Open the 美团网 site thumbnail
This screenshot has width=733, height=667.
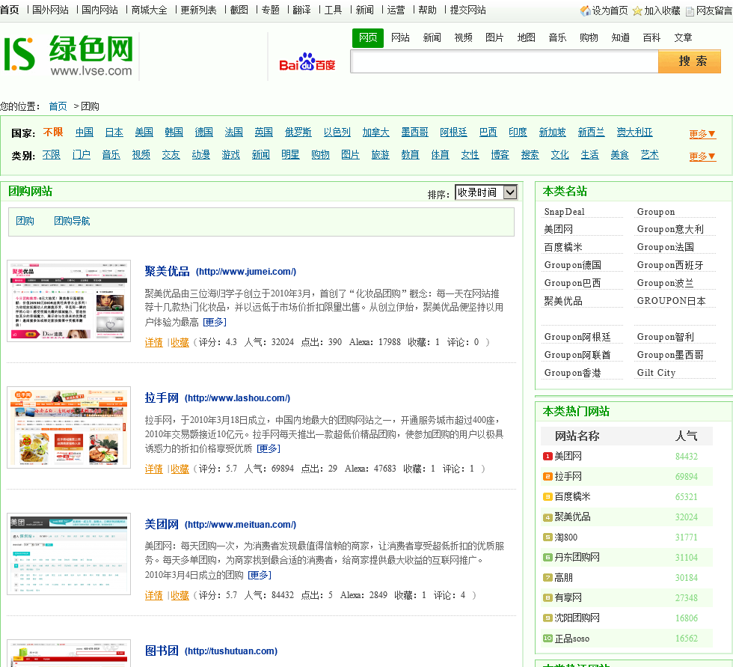point(69,554)
